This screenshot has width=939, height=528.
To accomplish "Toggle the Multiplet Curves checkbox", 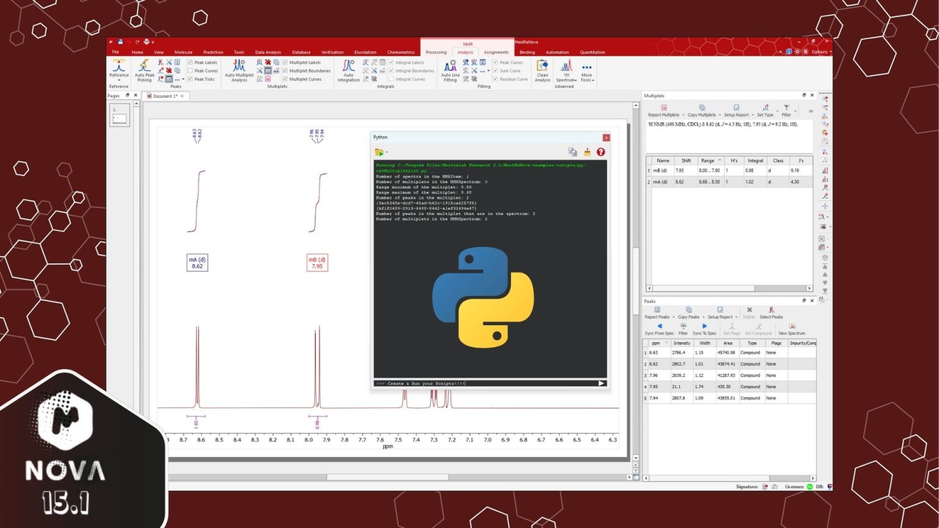I will 285,79.
